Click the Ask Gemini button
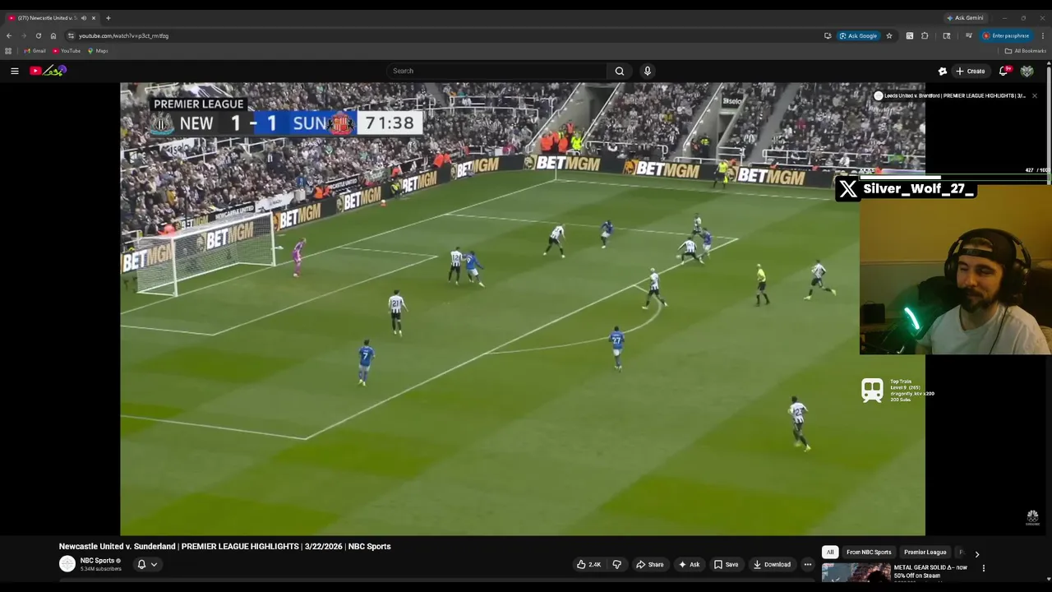1052x592 pixels. tap(965, 17)
